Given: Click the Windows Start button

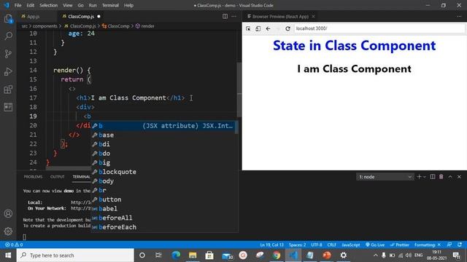Looking at the screenshot, I should 8,255.
